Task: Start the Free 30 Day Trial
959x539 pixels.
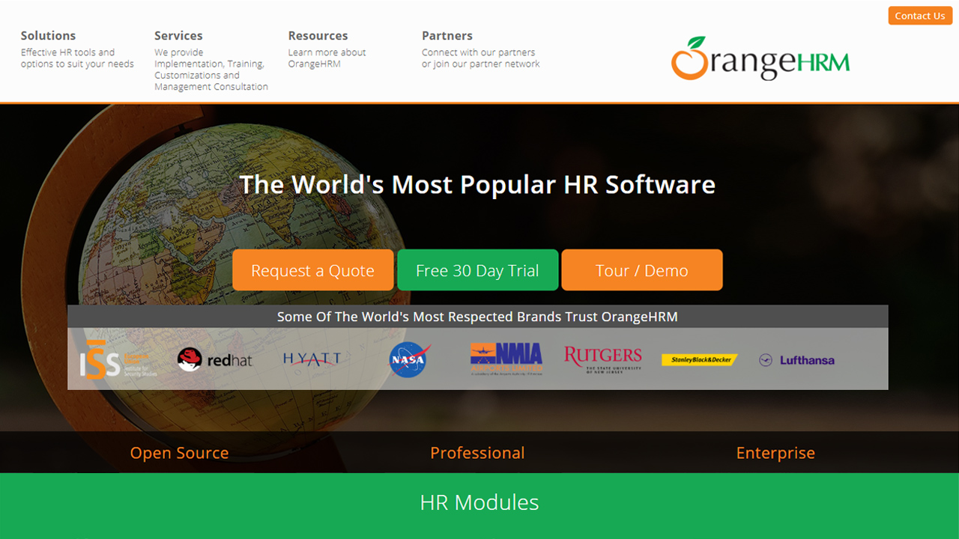Action: [477, 270]
